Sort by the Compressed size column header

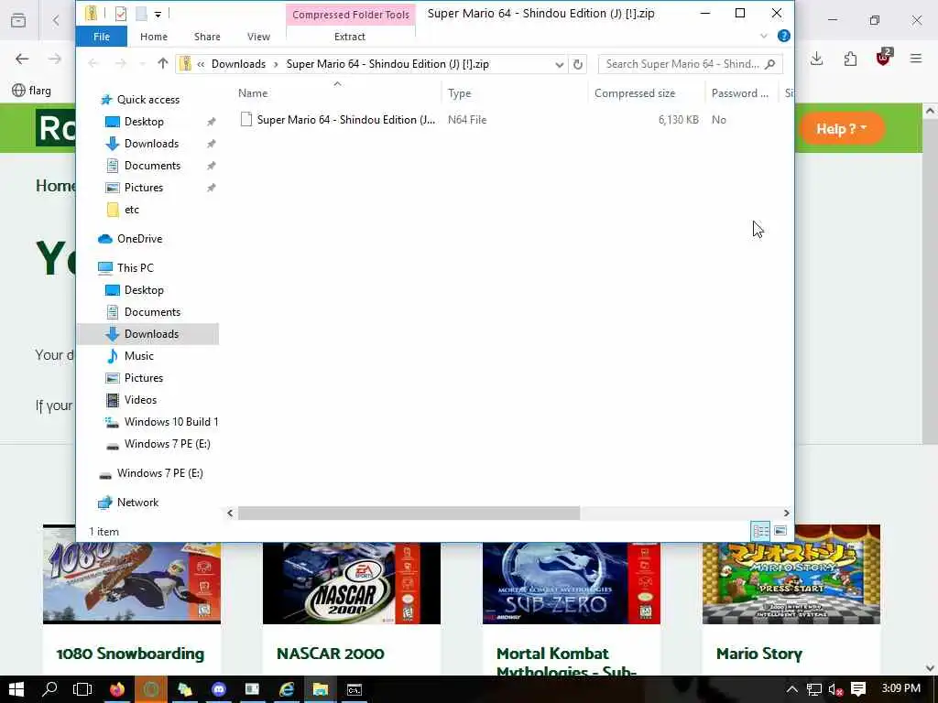pyautogui.click(x=635, y=93)
